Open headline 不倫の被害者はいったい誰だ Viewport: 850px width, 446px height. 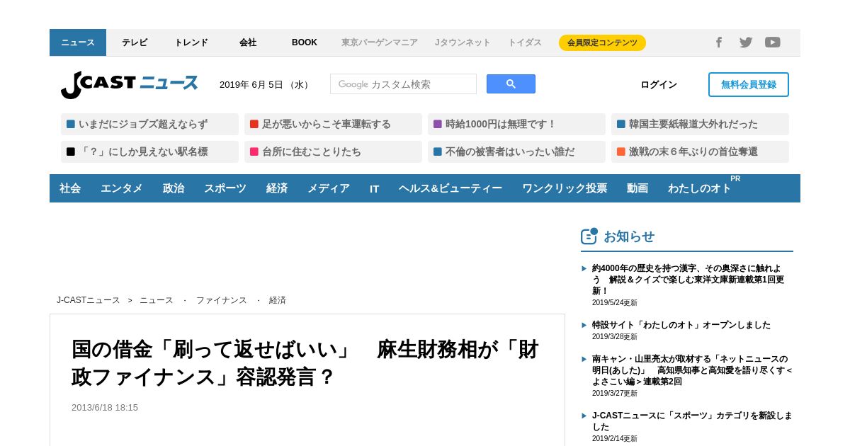click(516, 151)
